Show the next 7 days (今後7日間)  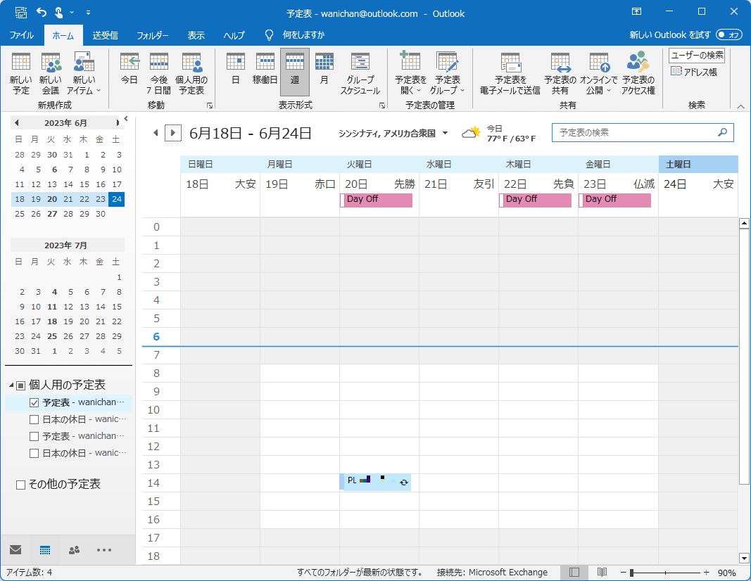coord(158,74)
